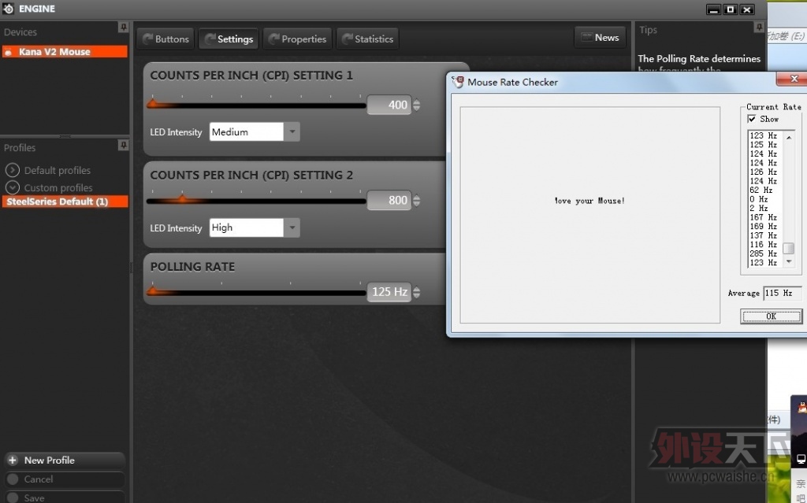Click the mouse test area in Rate Checker

tap(589, 215)
